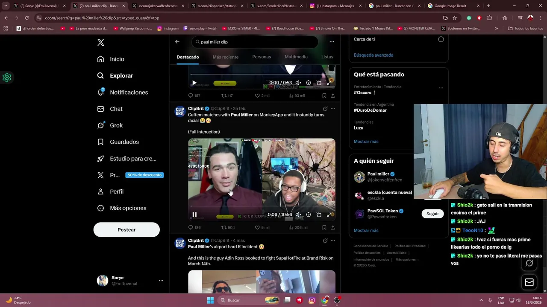Open settings gear on the 0:53 video
Viewport: 547px width, 307px height.
[309, 83]
